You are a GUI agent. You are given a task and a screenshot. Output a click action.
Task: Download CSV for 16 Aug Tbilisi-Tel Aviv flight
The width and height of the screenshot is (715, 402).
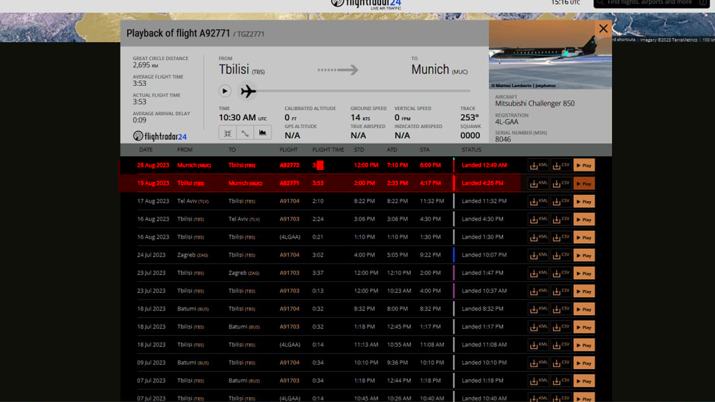point(561,219)
